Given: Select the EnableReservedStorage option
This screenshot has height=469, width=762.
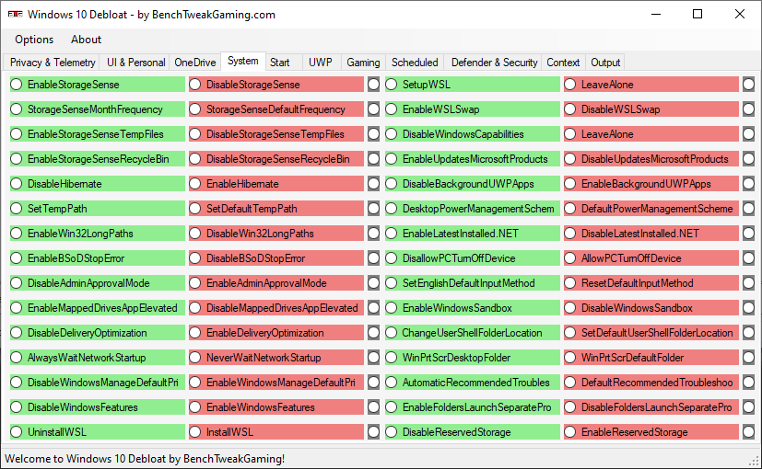Looking at the screenshot, I should tap(651, 431).
